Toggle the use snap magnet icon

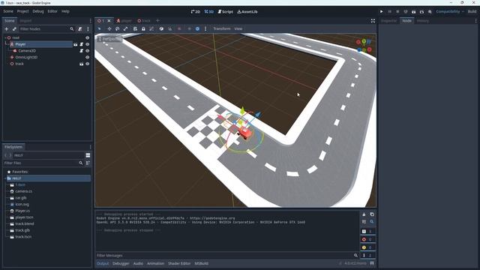tap(170, 28)
